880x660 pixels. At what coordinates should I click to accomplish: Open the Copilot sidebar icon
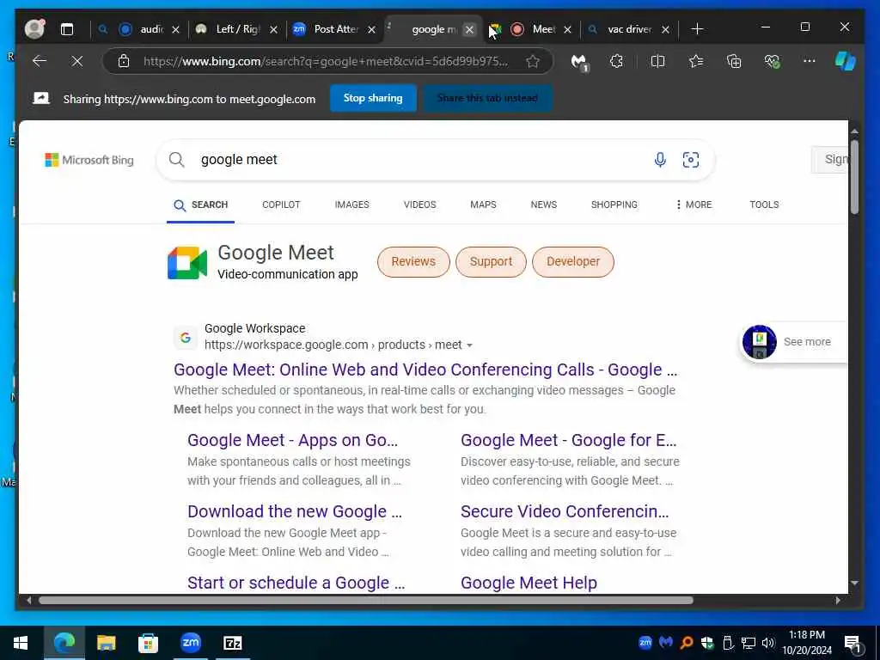click(x=846, y=61)
